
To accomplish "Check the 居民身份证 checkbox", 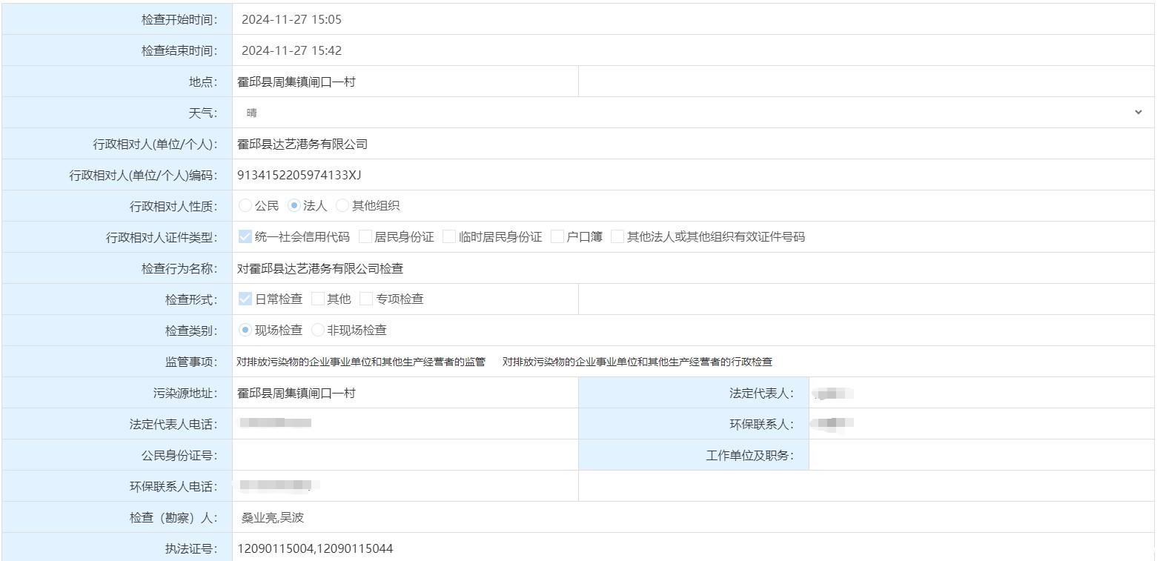I will tap(365, 237).
